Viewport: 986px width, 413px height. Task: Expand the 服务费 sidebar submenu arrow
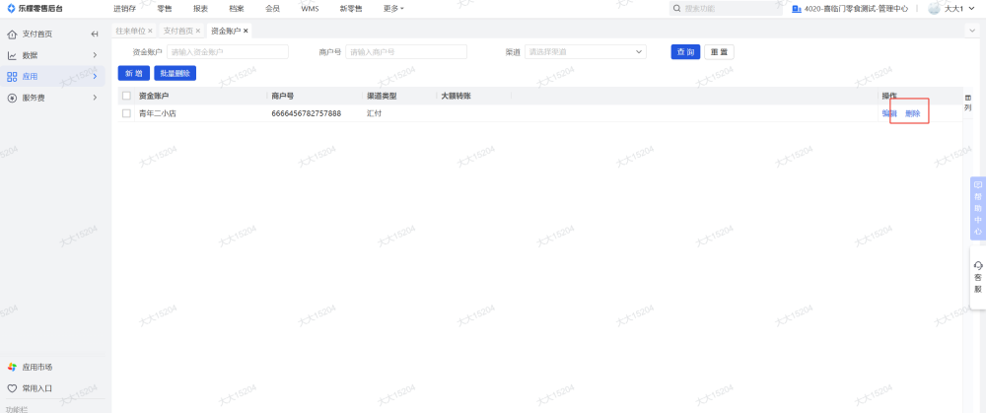pyautogui.click(x=95, y=98)
